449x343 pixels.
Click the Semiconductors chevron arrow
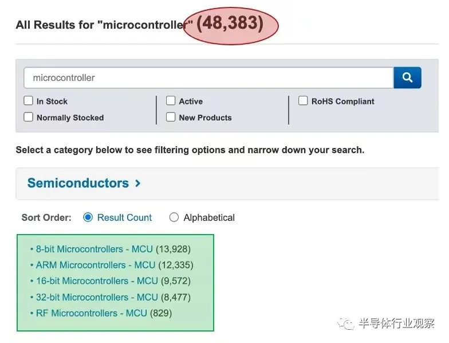(137, 183)
